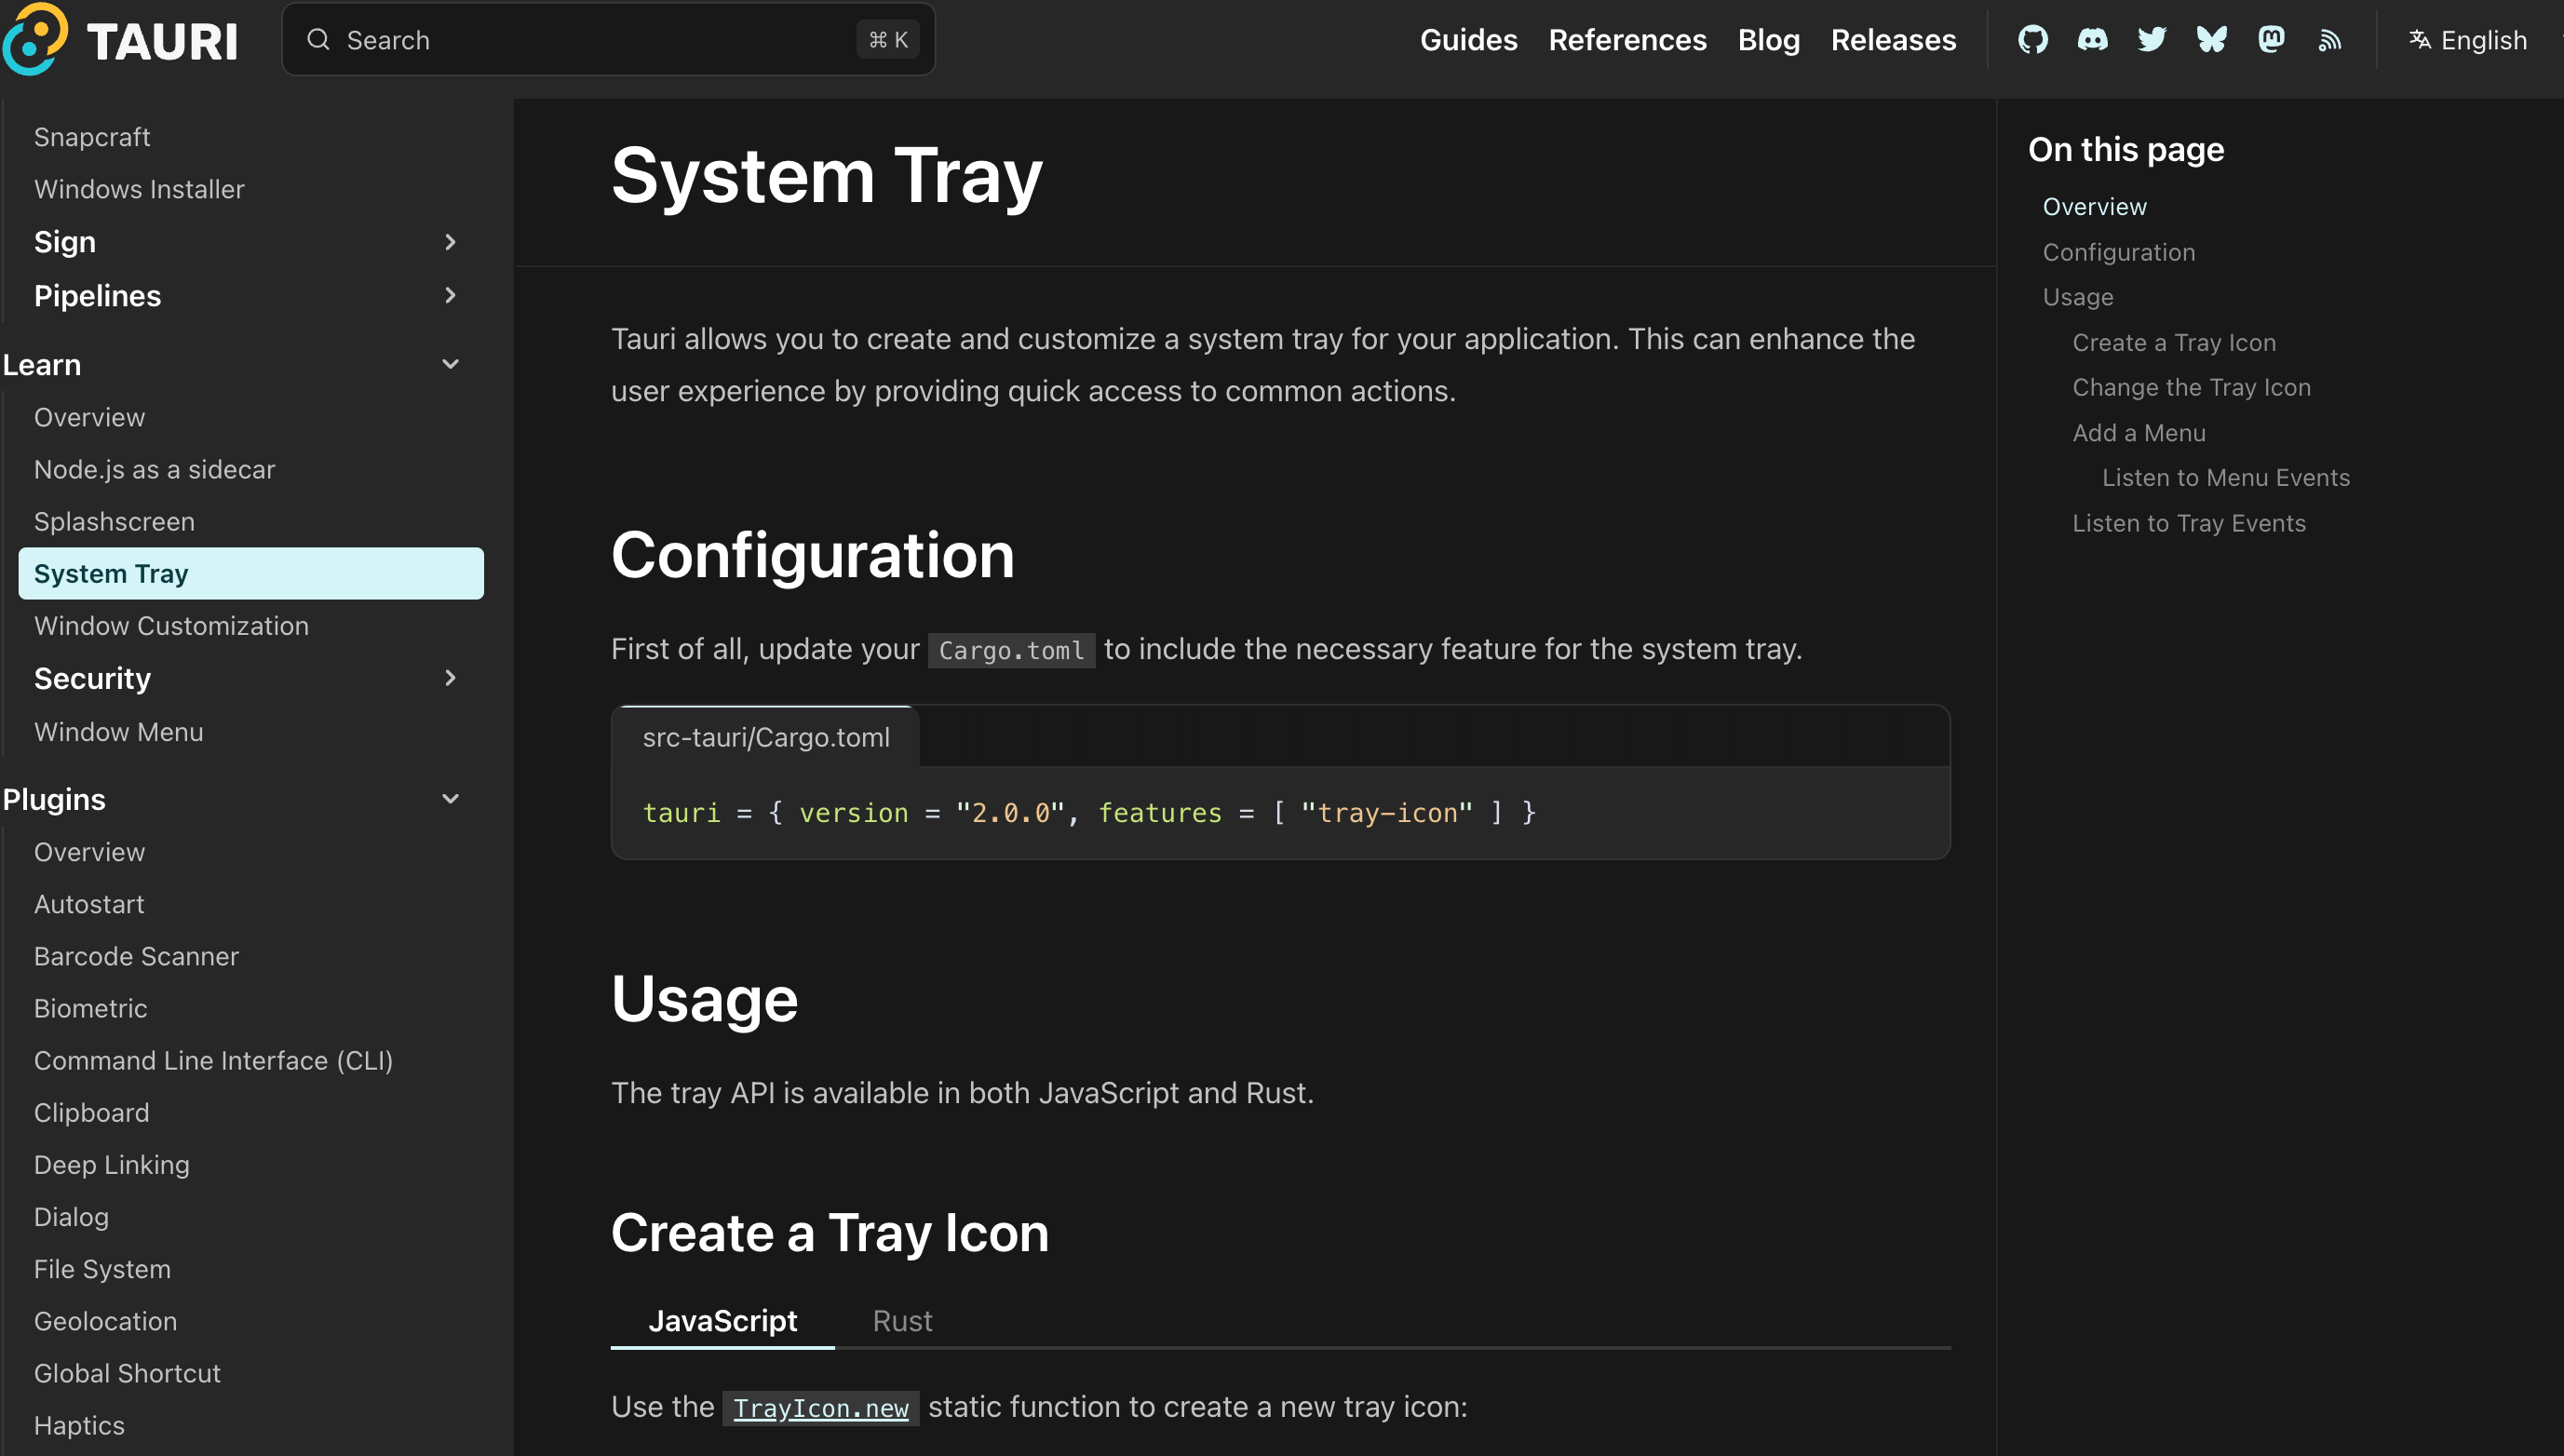The width and height of the screenshot is (2564, 1456).
Task: Select the JavaScript code tab
Action: pyautogui.click(x=722, y=1321)
